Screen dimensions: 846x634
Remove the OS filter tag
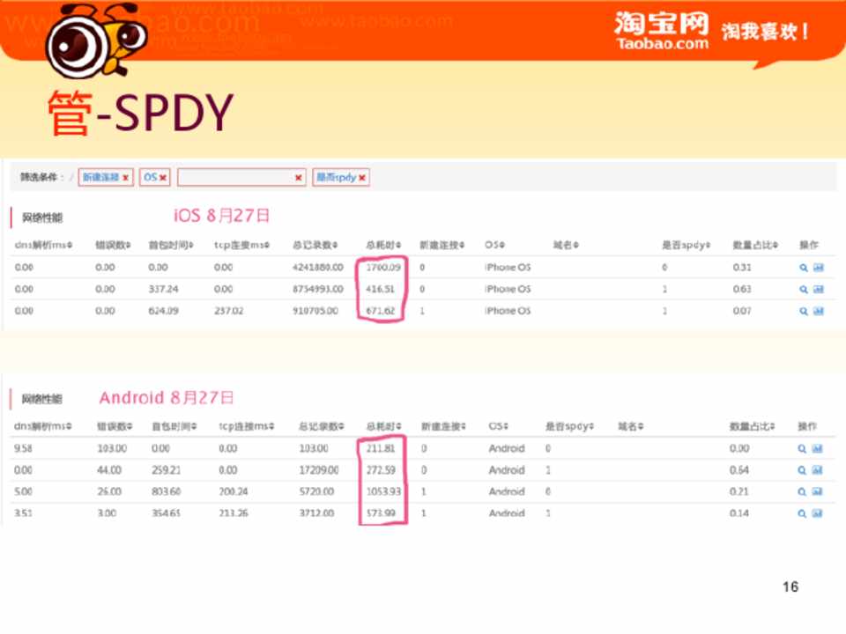164,178
